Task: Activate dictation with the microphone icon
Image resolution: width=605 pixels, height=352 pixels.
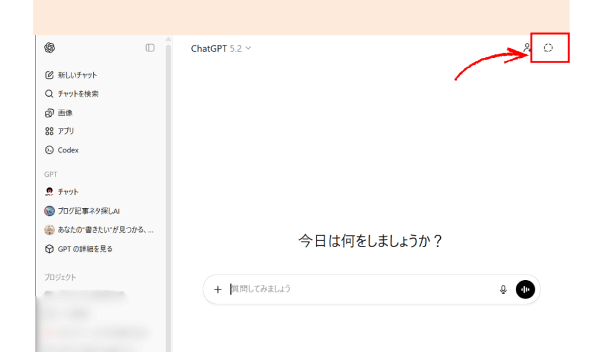Action: [x=503, y=290]
